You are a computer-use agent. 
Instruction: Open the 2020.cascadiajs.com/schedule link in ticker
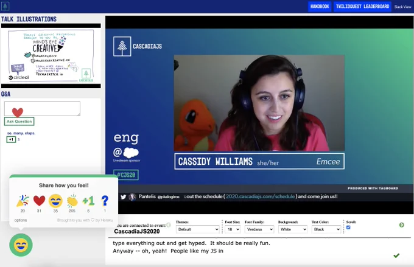(261, 196)
